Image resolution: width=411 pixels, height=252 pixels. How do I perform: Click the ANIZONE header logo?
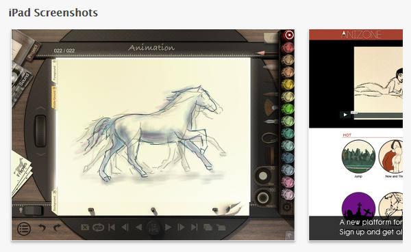pyautogui.click(x=361, y=35)
